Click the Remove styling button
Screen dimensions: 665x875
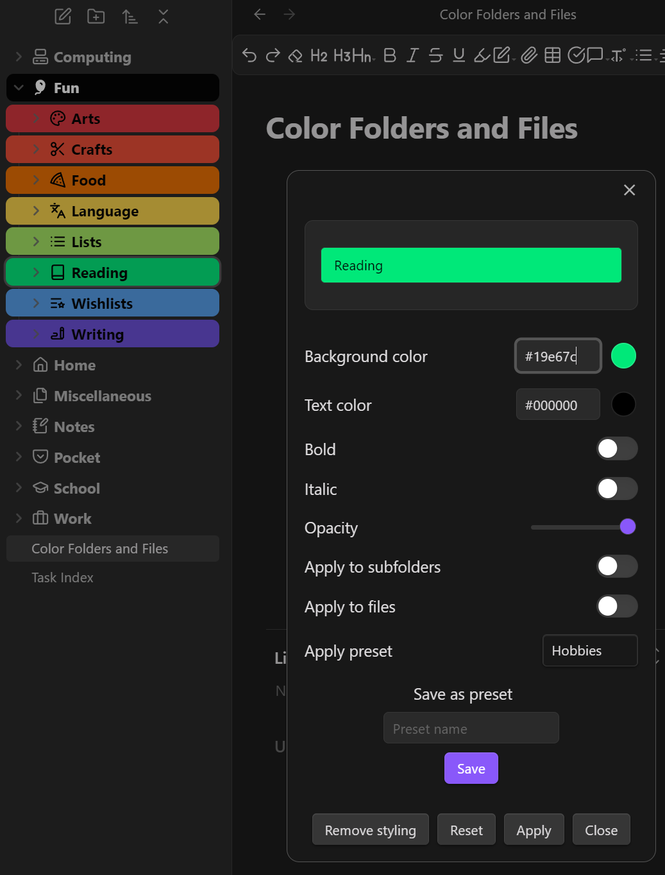point(371,830)
